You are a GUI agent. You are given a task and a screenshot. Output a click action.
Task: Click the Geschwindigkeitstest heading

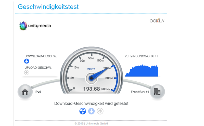pyautogui.click(x=48, y=7)
